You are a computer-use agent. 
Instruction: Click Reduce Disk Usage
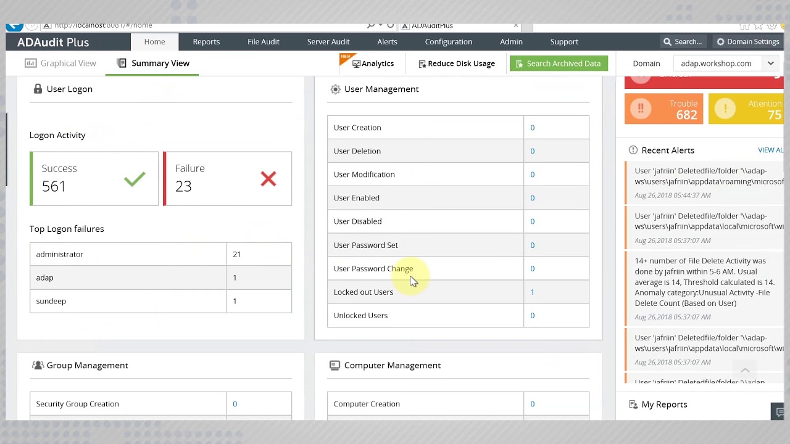(457, 64)
